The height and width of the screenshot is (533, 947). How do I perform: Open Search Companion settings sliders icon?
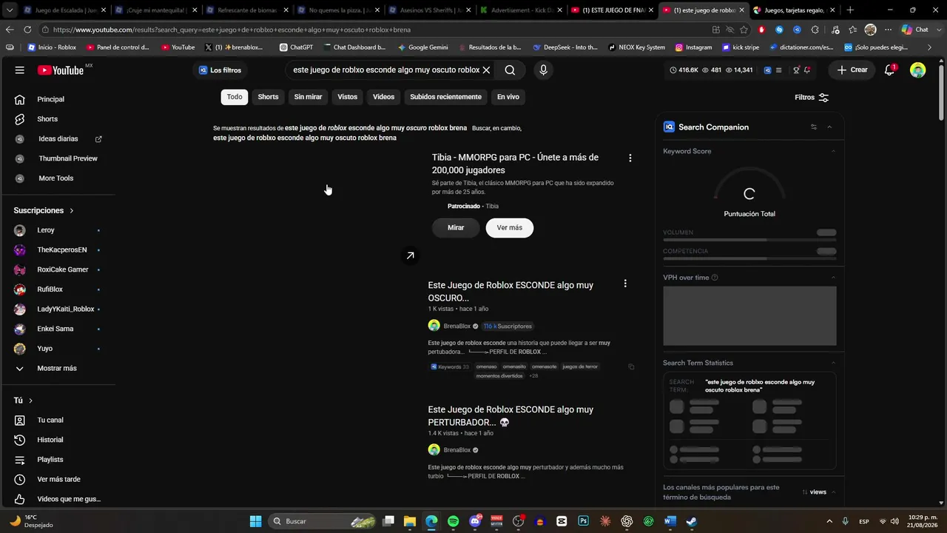point(814,127)
